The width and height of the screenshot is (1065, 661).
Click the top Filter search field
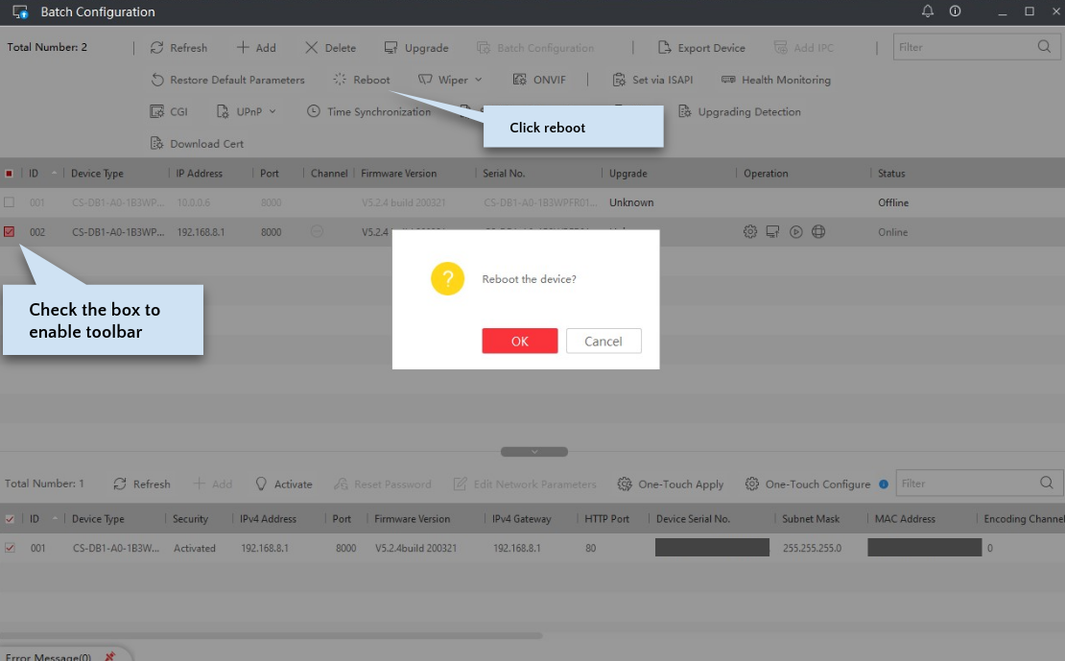pos(964,47)
